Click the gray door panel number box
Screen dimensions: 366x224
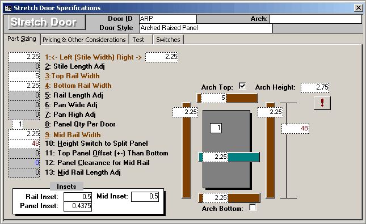(216, 128)
